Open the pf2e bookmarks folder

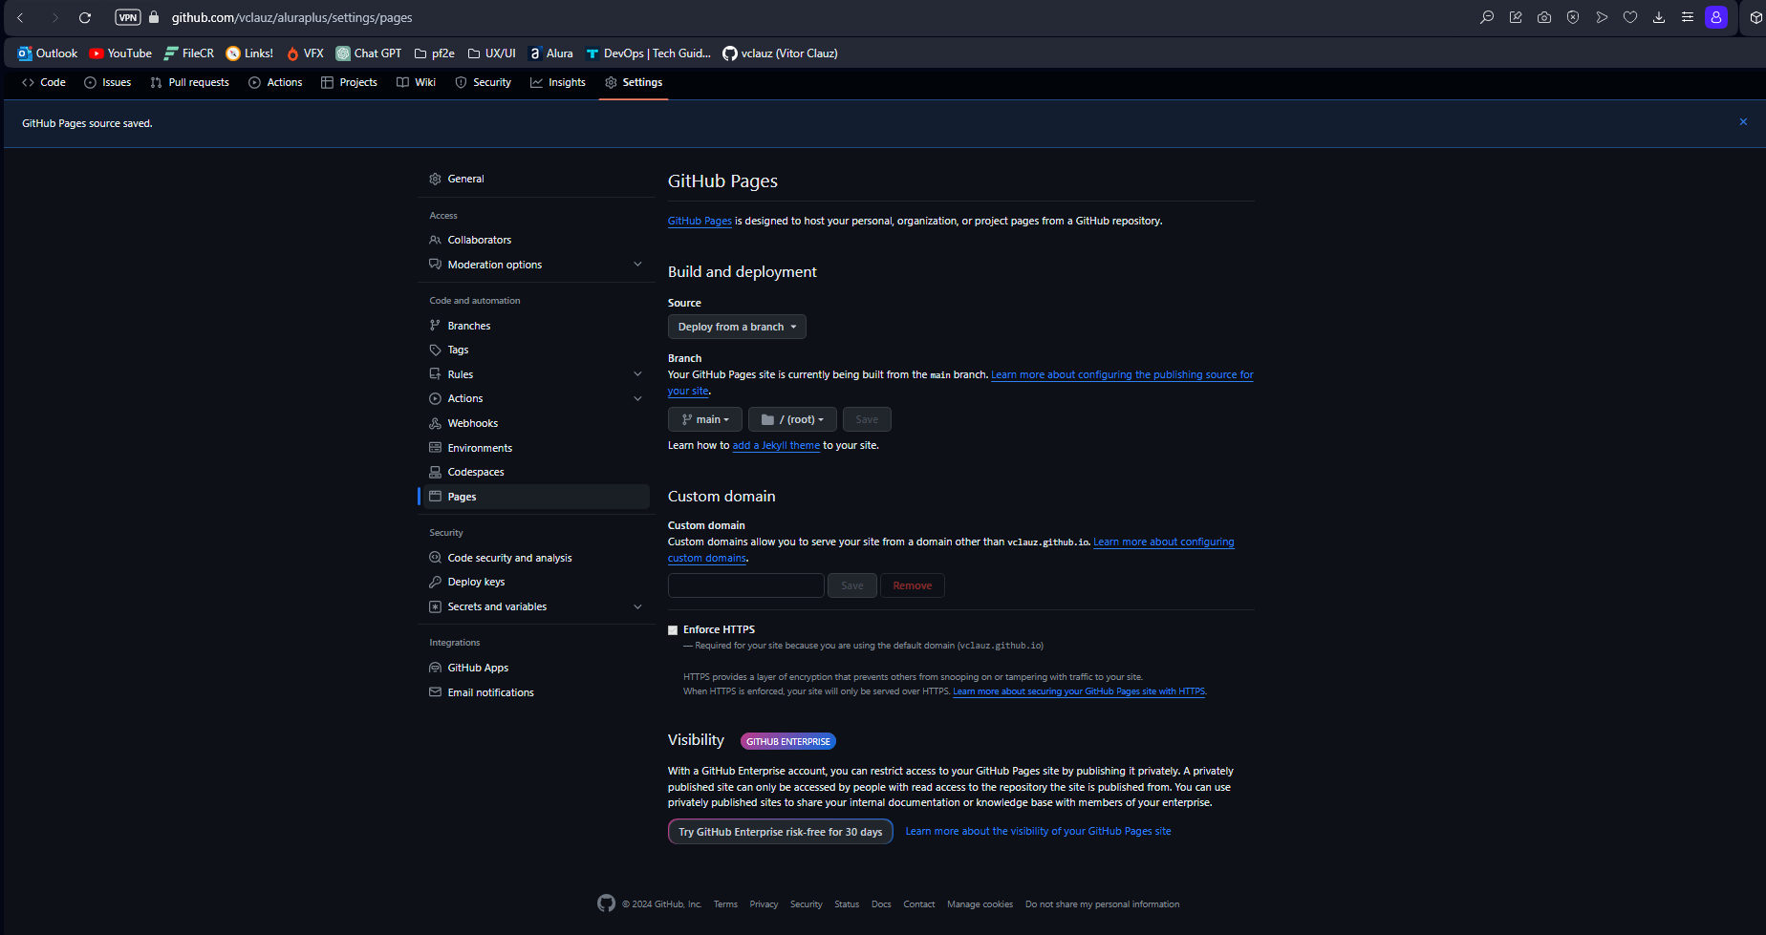[434, 53]
